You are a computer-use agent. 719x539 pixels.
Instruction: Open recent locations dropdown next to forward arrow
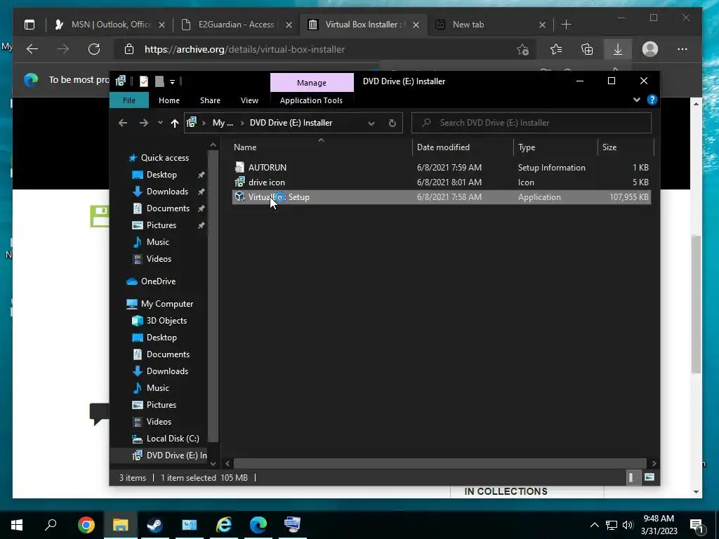coord(159,123)
